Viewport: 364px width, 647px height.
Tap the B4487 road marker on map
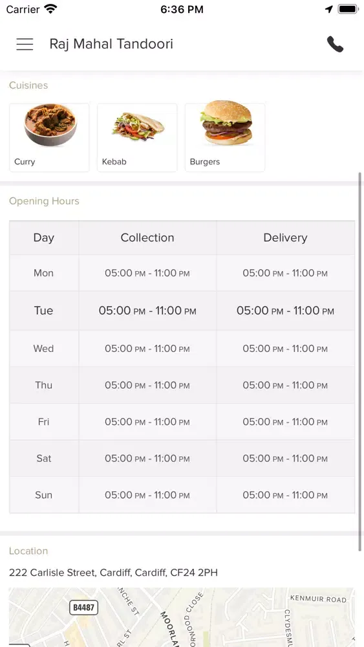(83, 608)
